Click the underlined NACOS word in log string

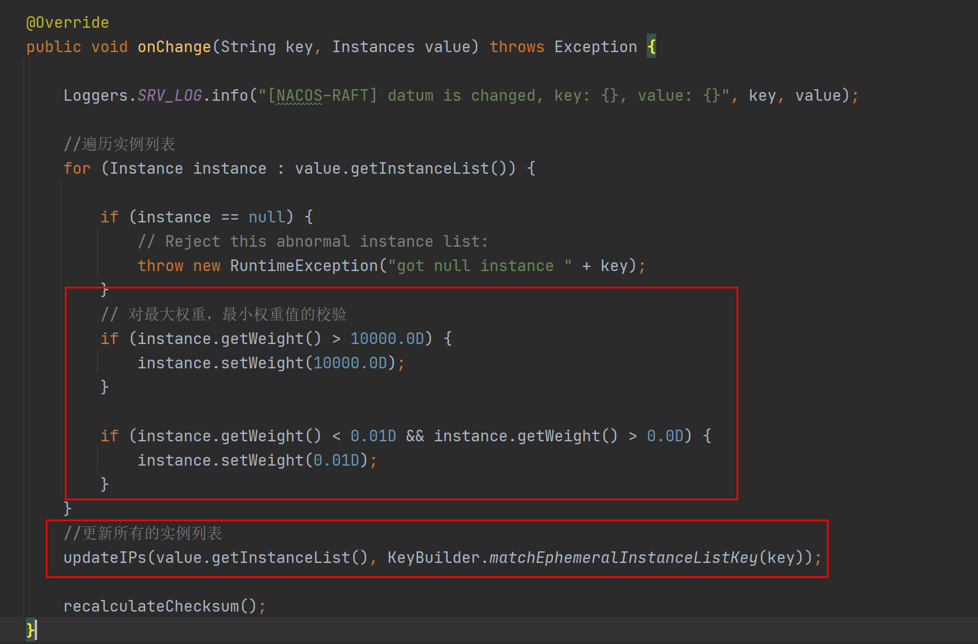(x=299, y=96)
